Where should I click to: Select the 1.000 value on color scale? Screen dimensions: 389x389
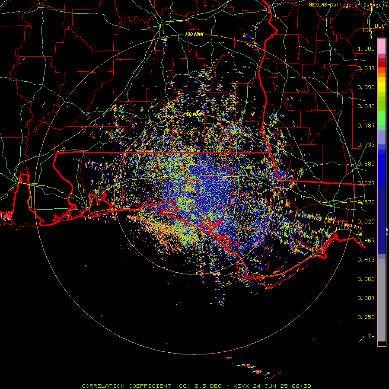point(366,48)
